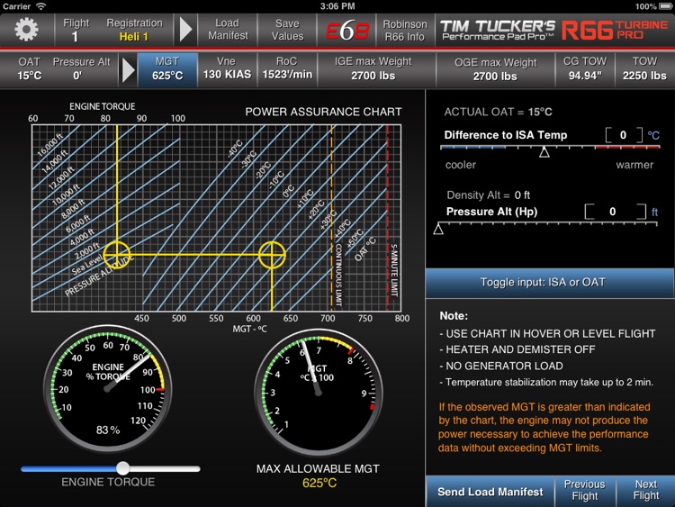Open the E6B calculator logo
Screen dimensions: 675x507
347,30
